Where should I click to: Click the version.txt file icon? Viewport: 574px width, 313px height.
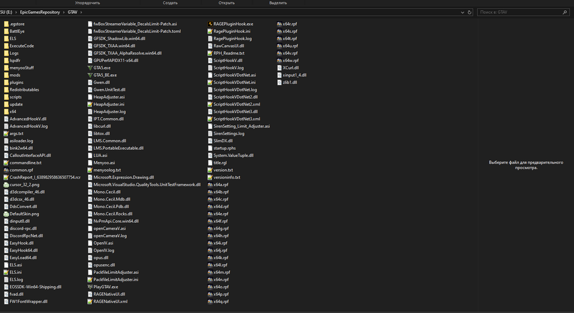click(210, 170)
